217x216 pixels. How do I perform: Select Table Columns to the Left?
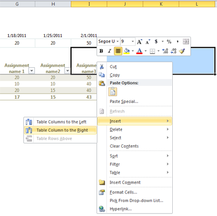[x=61, y=122]
